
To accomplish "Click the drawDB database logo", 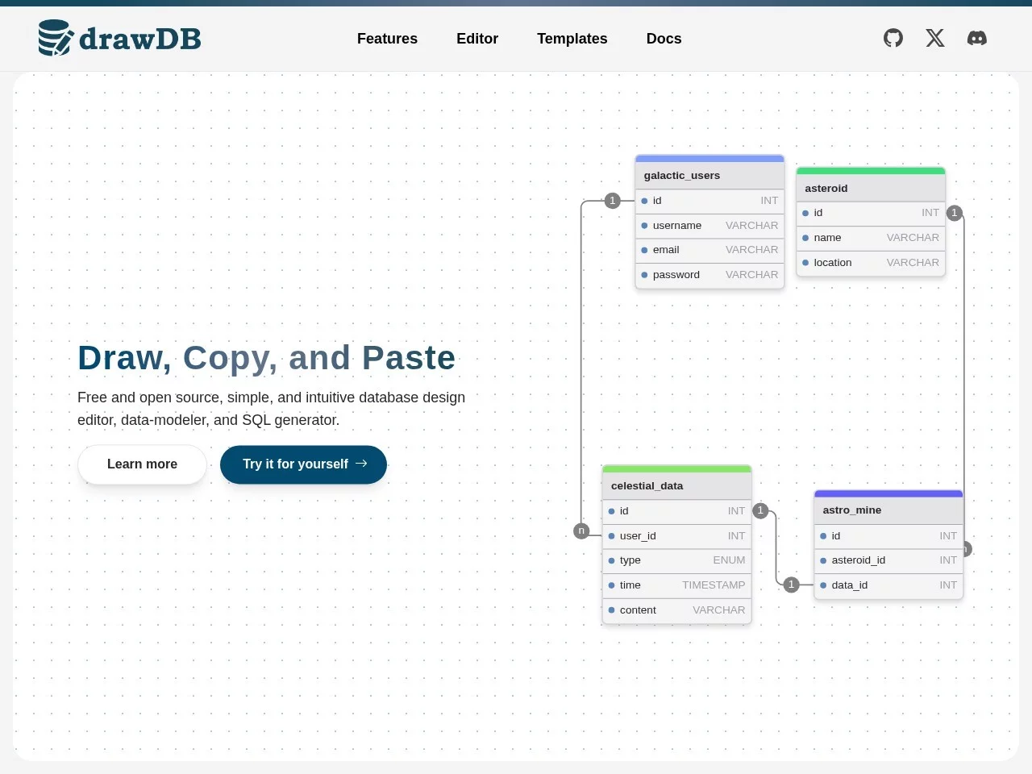I will pyautogui.click(x=55, y=37).
